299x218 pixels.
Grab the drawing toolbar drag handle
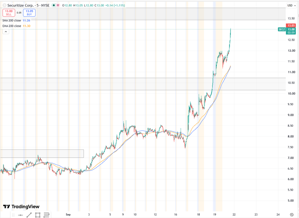[13, 215]
